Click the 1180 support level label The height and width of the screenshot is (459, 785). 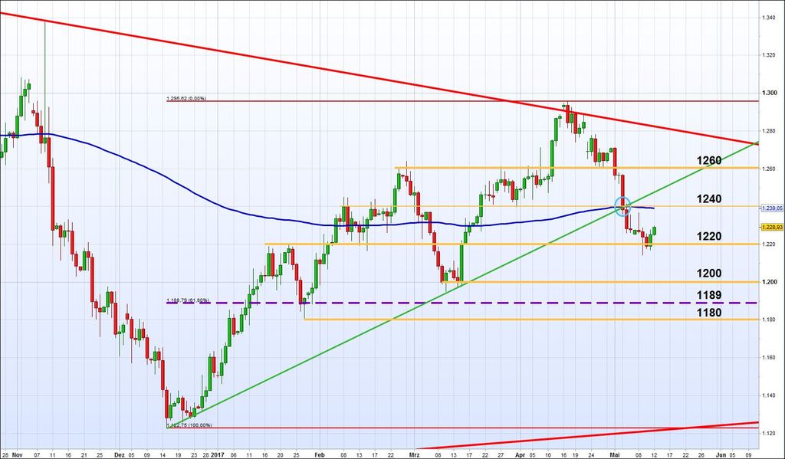pyautogui.click(x=708, y=313)
